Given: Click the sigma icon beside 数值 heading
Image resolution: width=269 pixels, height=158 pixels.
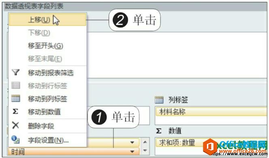Looking at the screenshot, I should point(159,131).
